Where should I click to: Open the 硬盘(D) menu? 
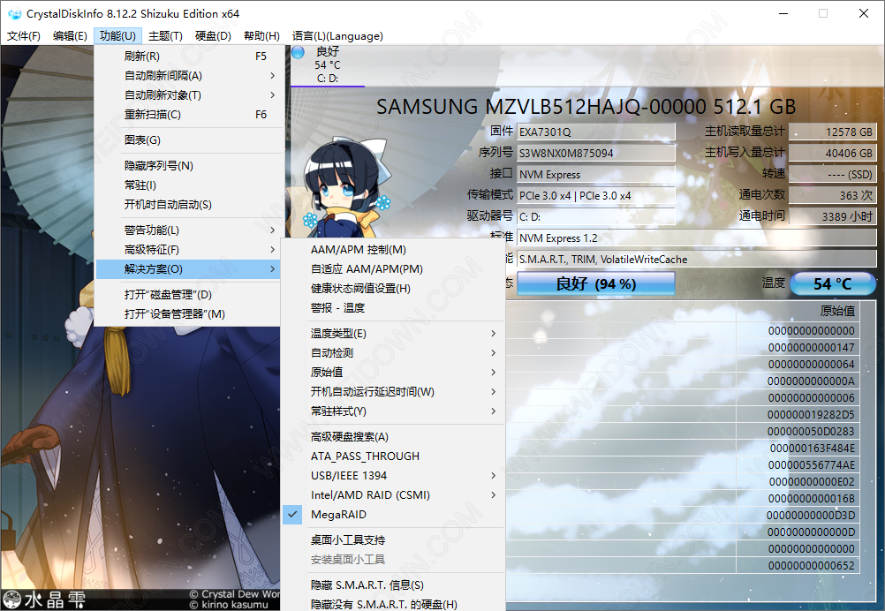pos(213,36)
